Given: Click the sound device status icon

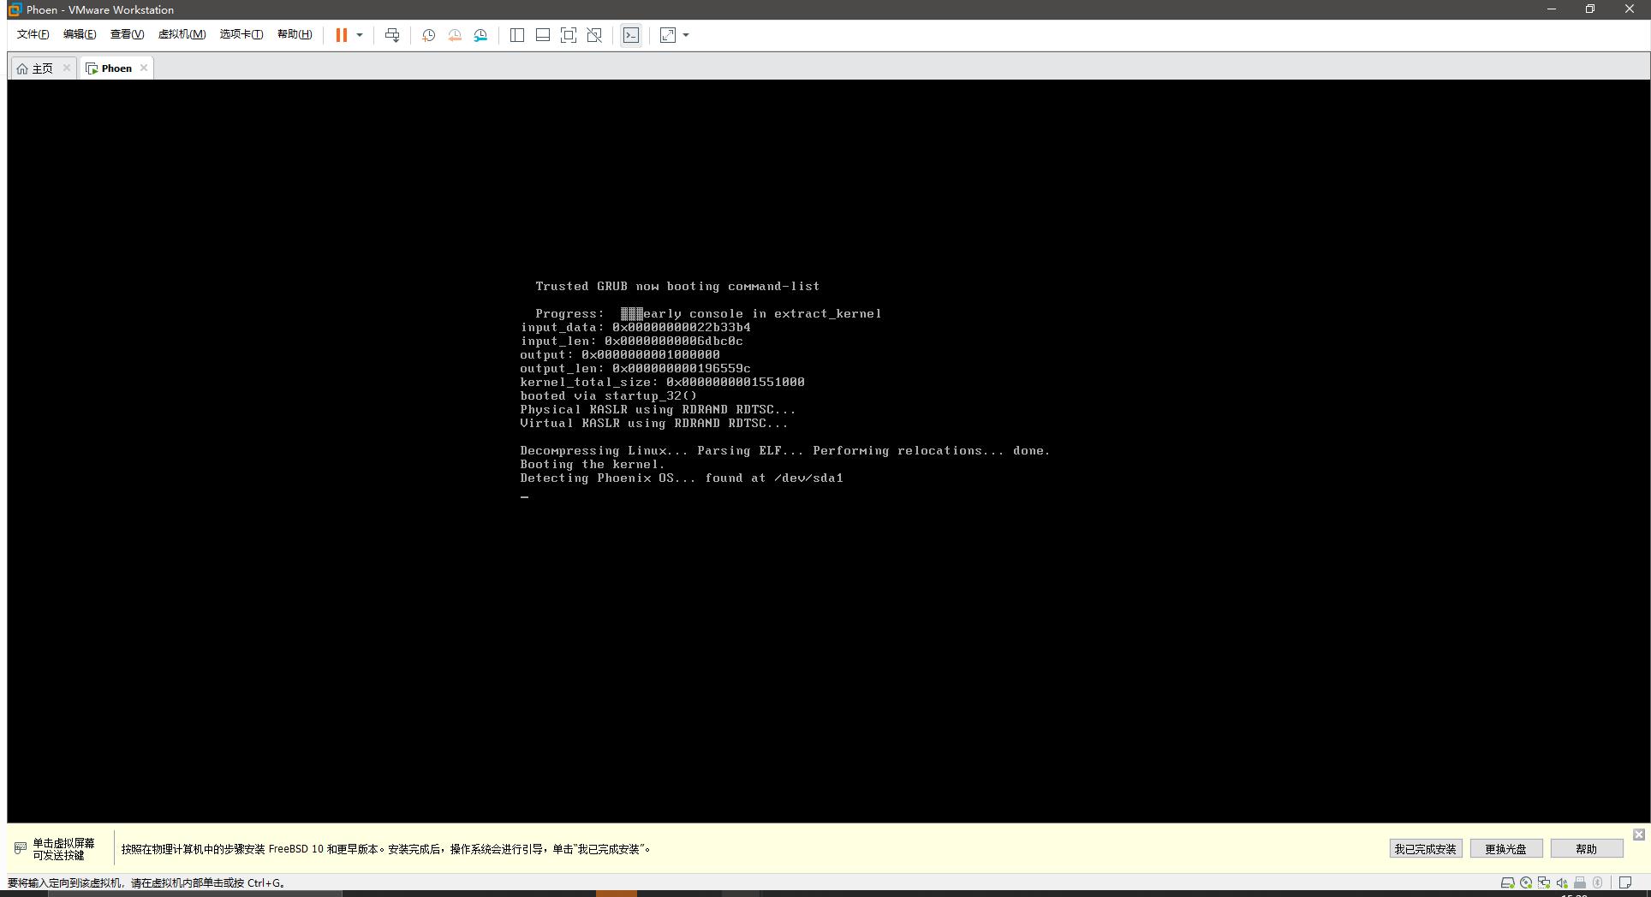Looking at the screenshot, I should 1562,882.
